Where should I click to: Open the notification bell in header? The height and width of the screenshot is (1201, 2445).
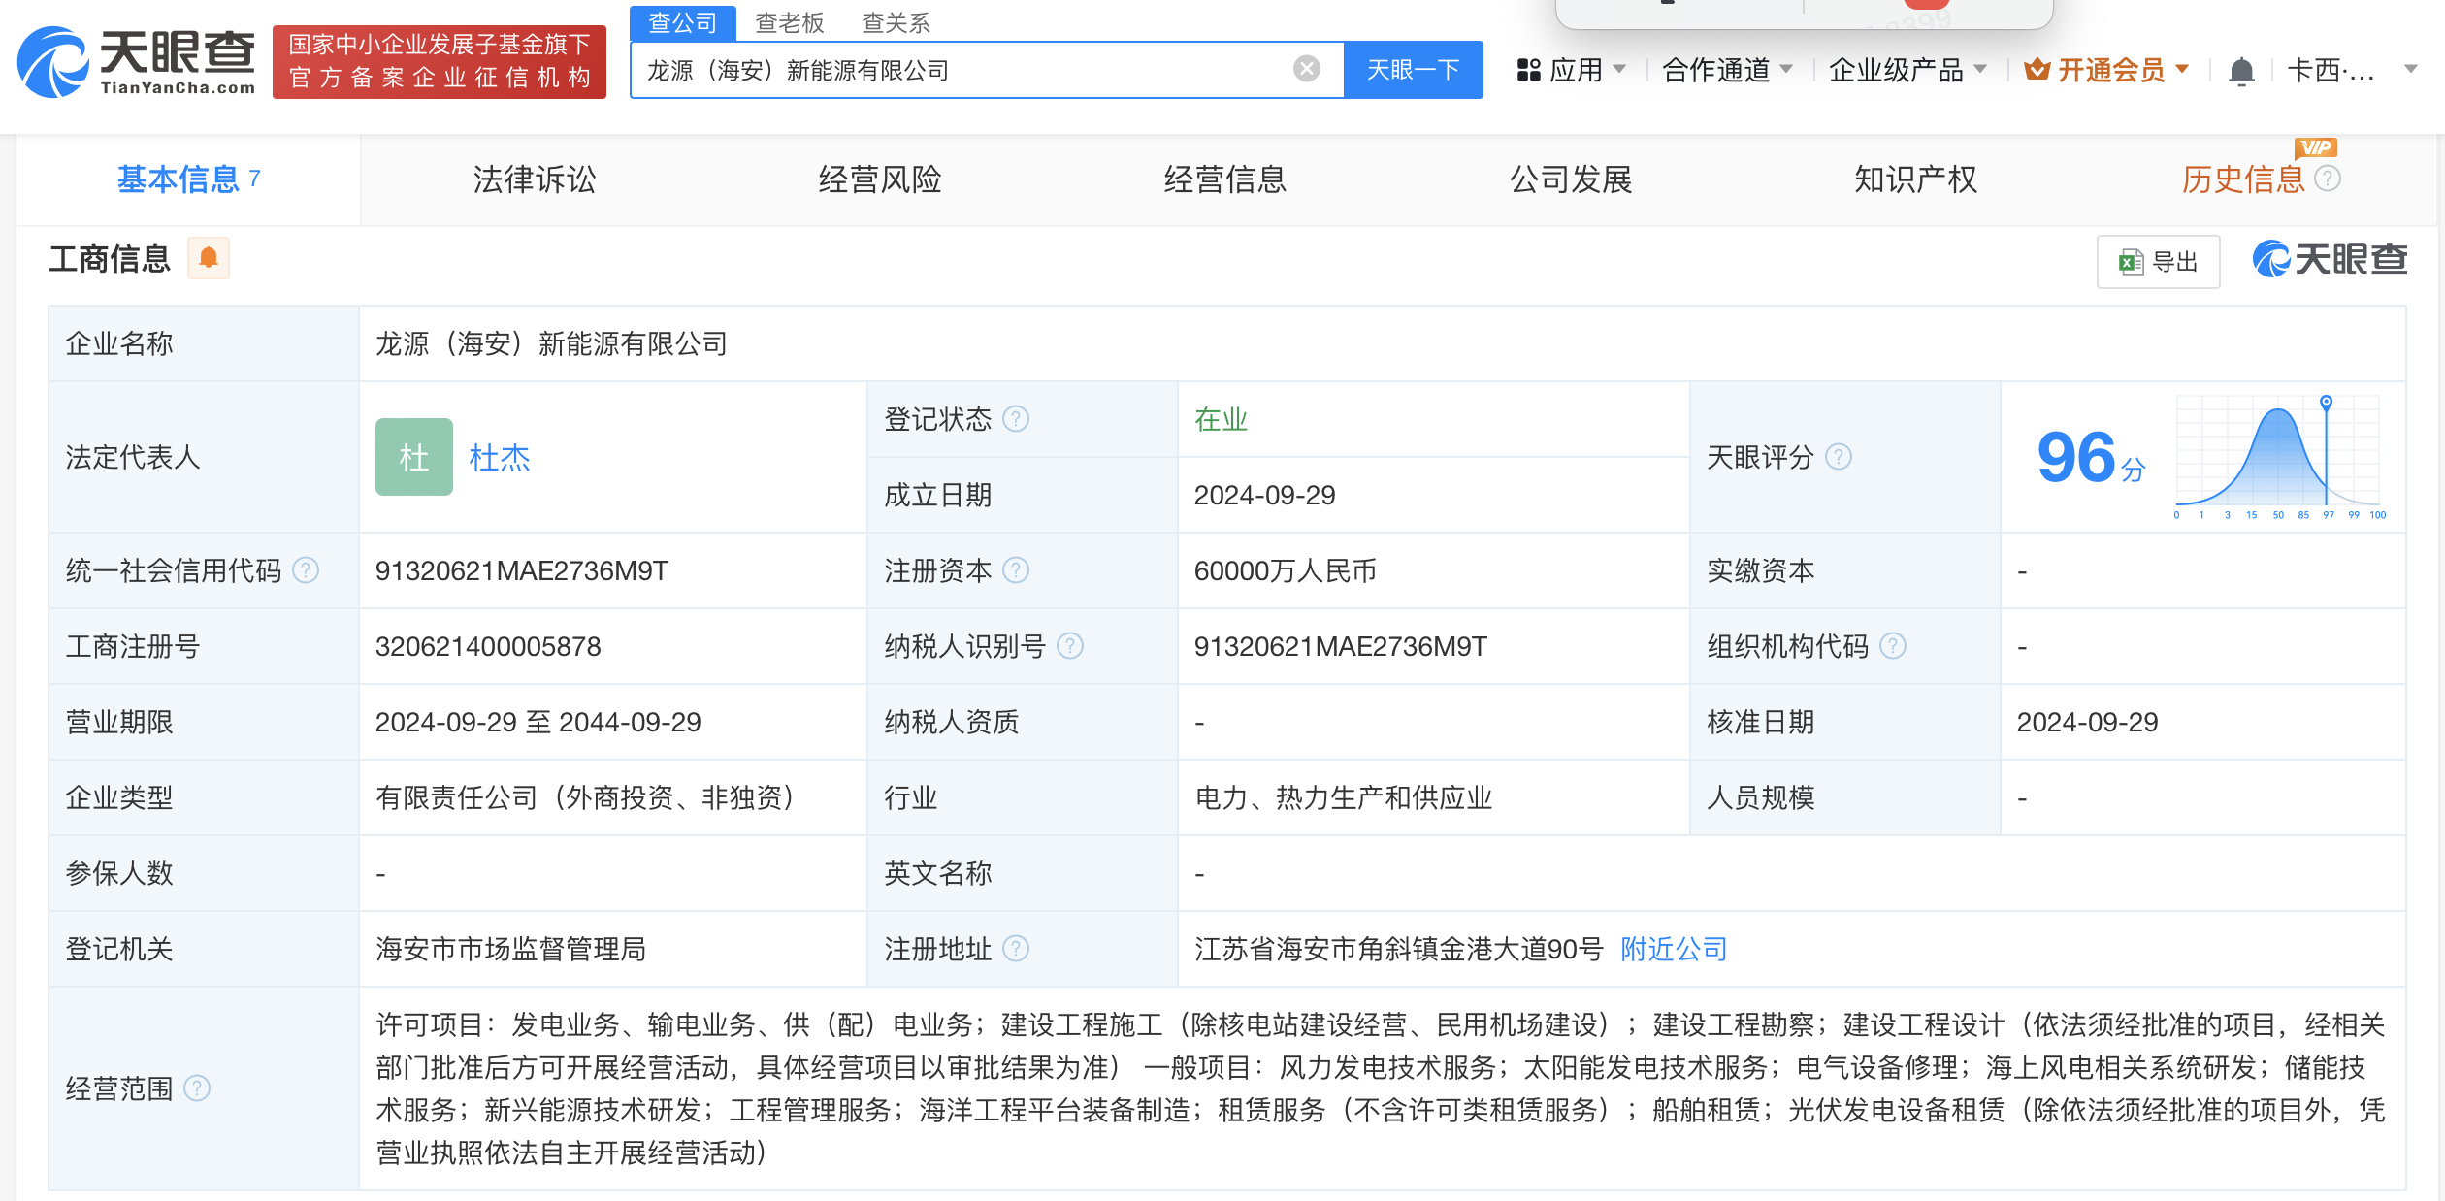pyautogui.click(x=2241, y=71)
